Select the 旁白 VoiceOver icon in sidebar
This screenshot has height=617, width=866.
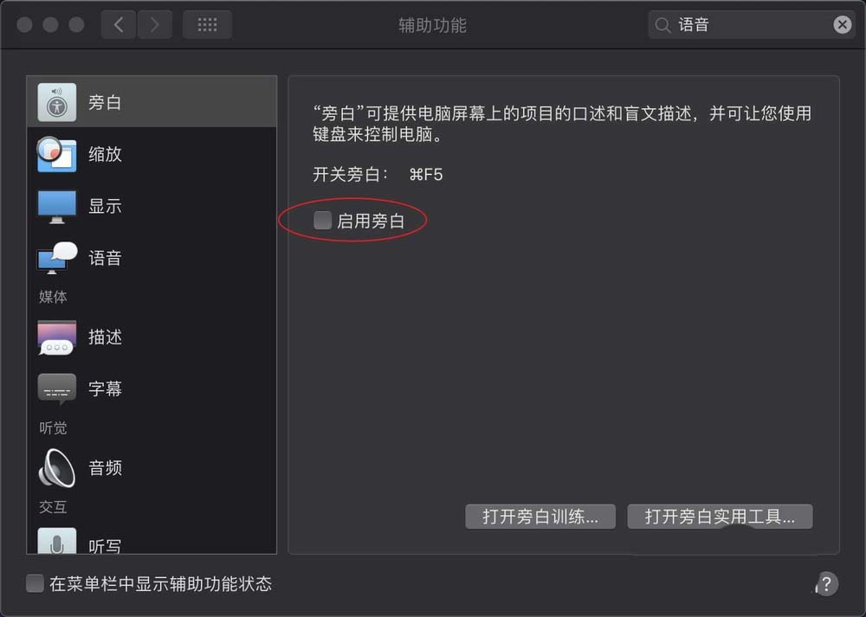pos(57,102)
